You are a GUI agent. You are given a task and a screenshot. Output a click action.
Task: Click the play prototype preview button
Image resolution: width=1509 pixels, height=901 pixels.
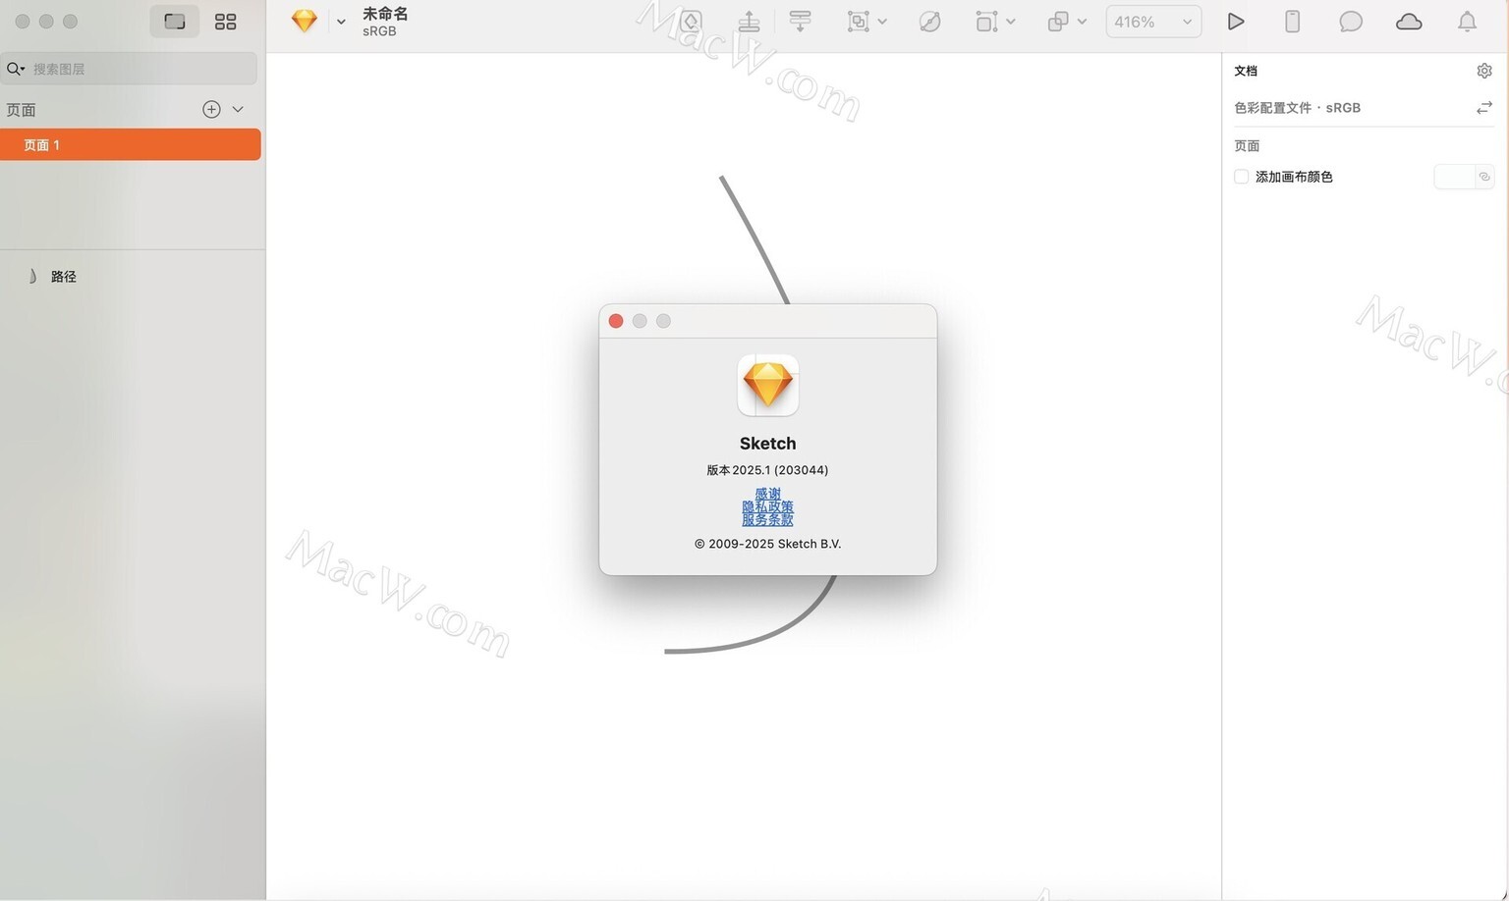pos(1235,22)
